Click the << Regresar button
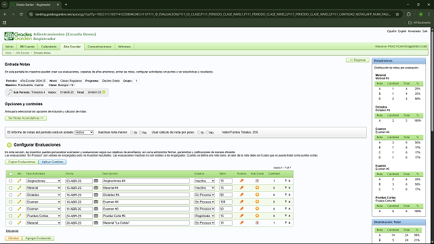Image resolution: width=434 pixels, height=244 pixels. coord(357,60)
